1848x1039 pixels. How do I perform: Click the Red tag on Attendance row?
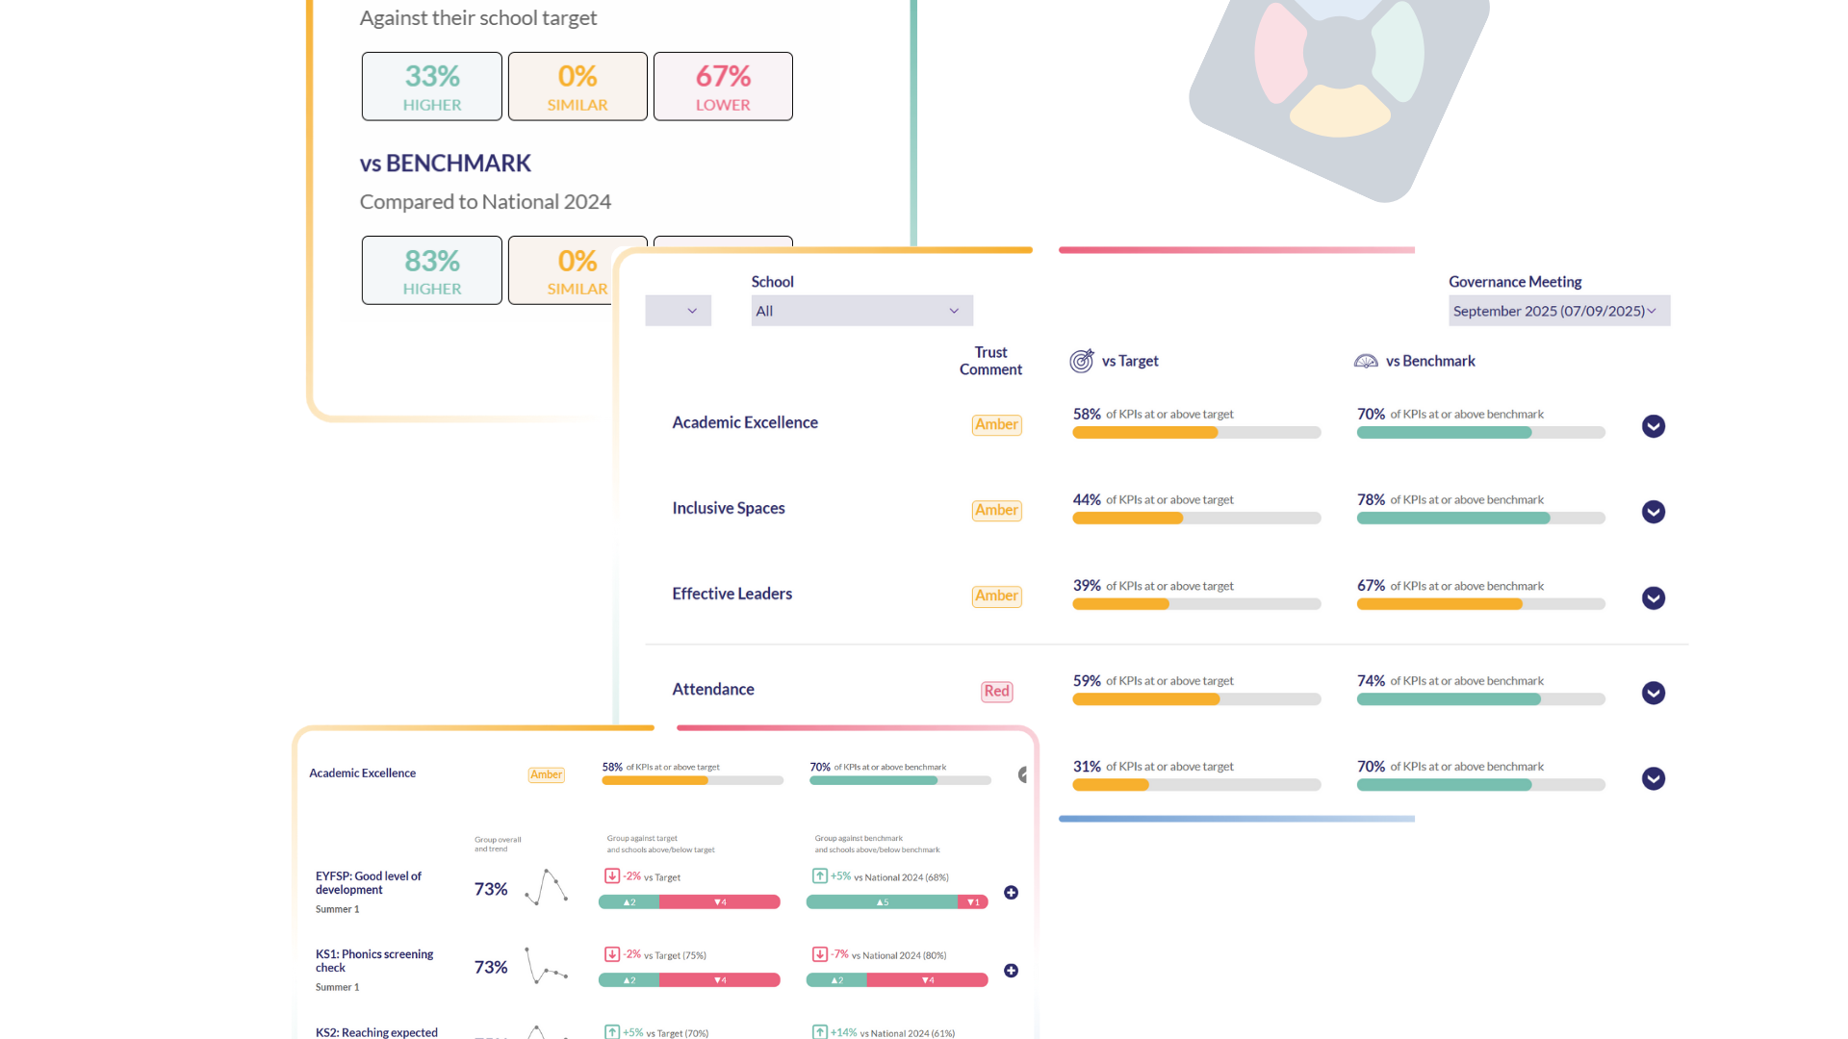click(996, 691)
